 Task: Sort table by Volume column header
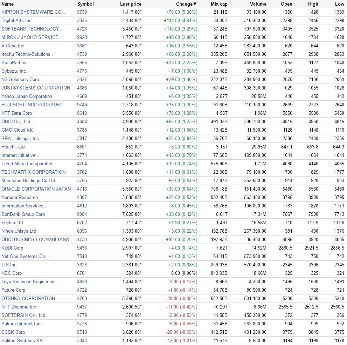258,4
